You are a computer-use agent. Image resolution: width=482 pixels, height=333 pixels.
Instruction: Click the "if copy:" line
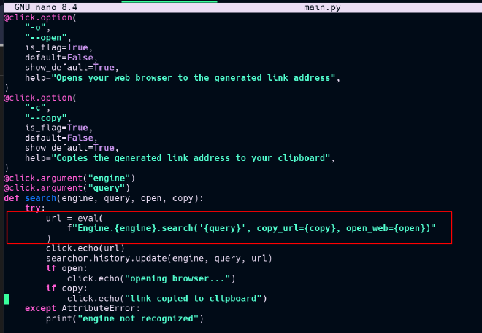66,289
